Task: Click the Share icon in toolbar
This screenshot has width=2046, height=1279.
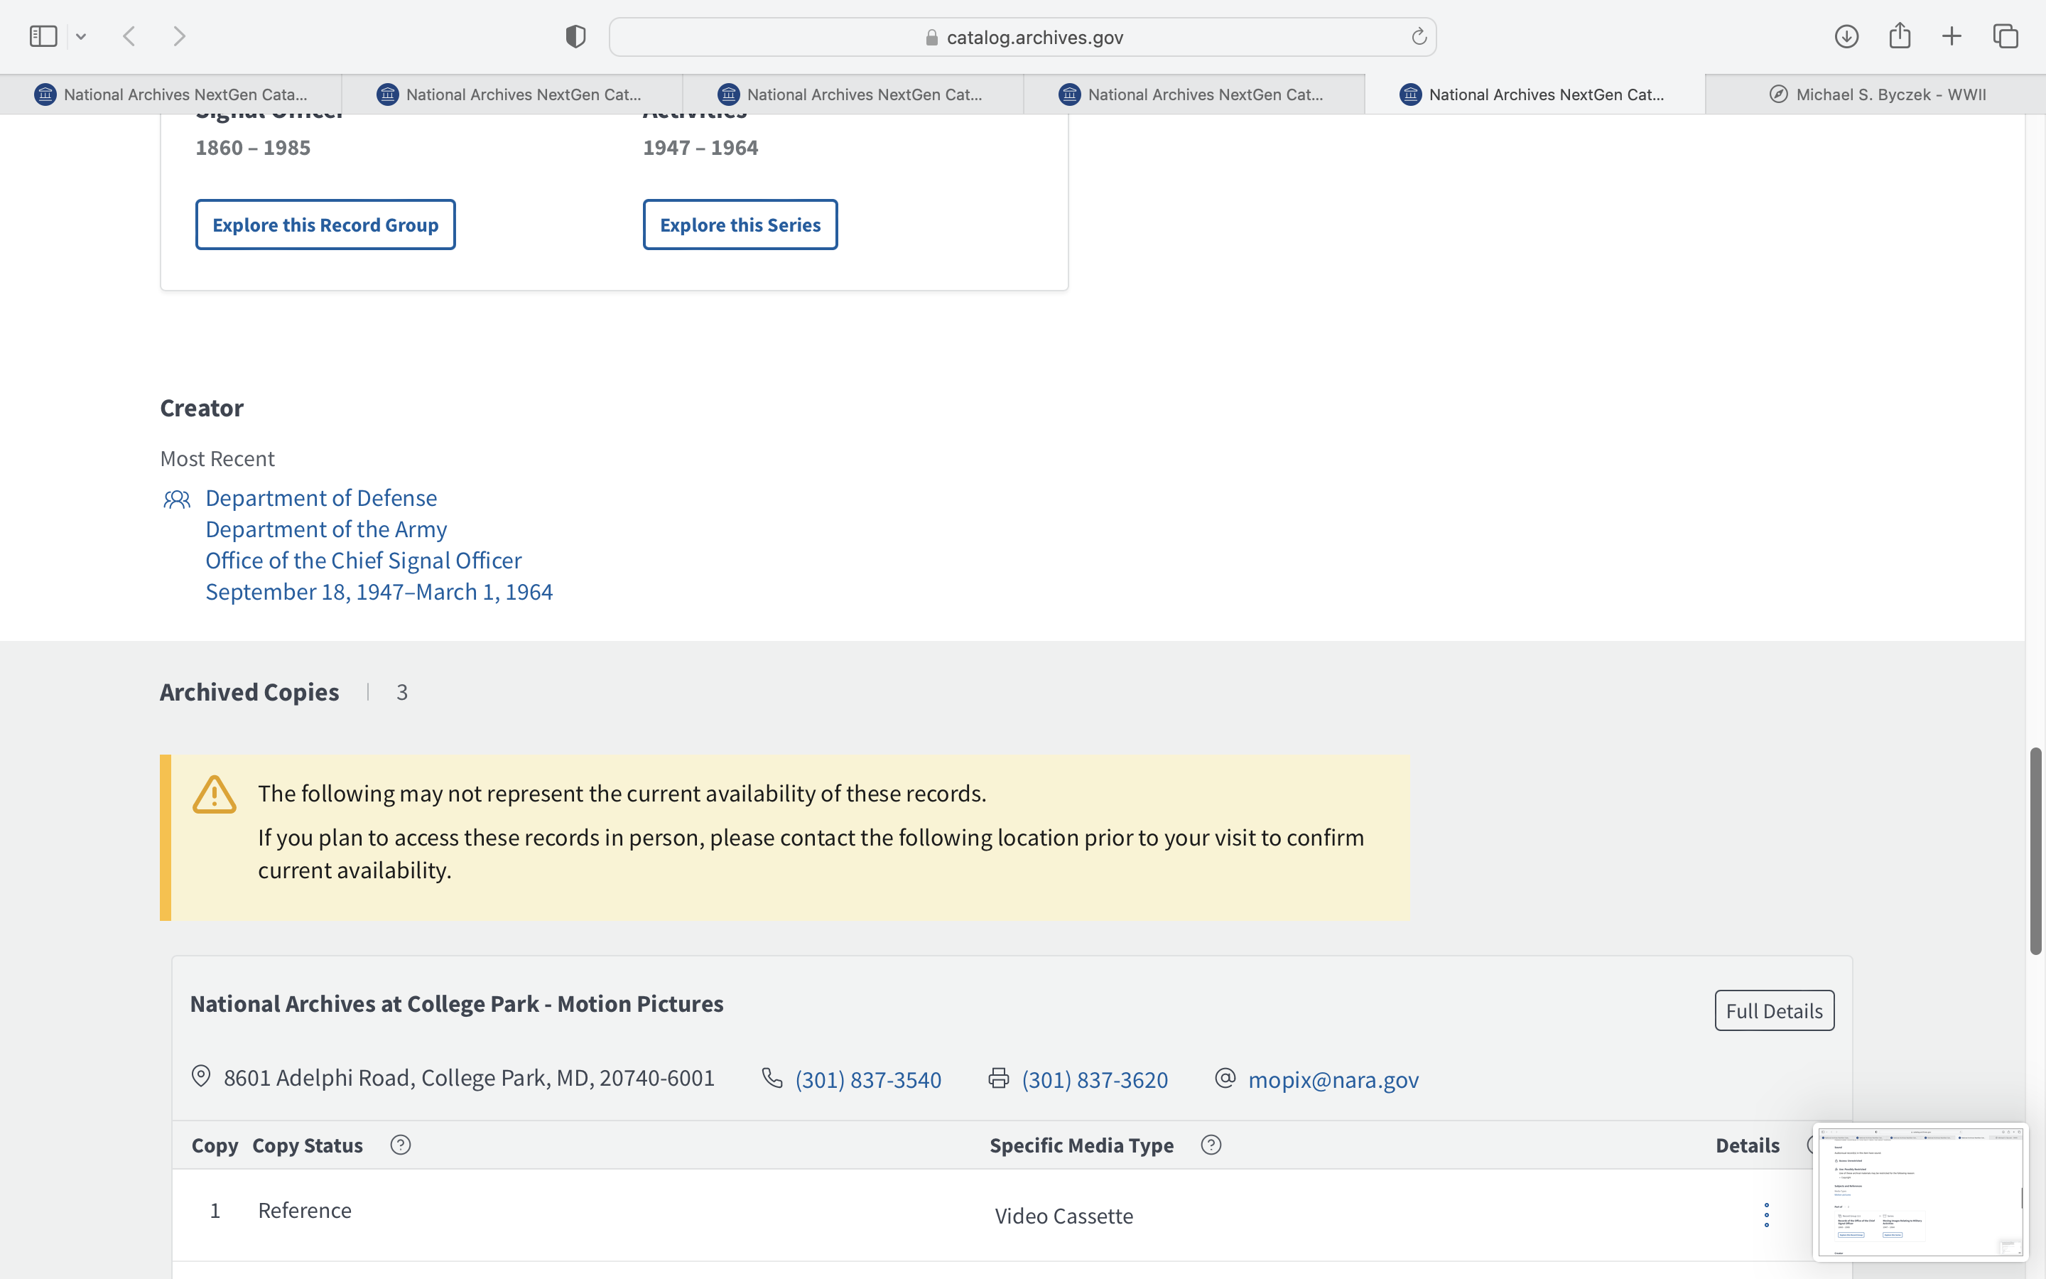Action: click(1900, 36)
